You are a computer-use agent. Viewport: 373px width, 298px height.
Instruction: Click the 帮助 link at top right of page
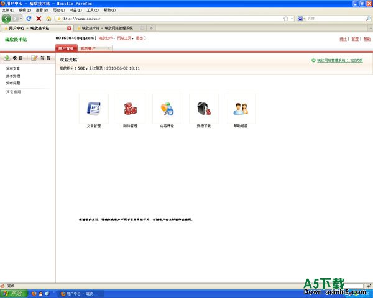367,39
